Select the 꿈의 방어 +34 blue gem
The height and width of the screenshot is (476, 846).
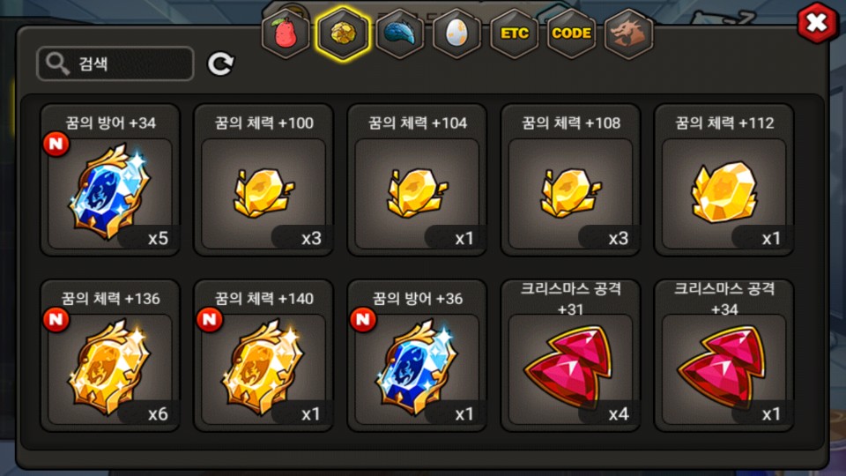point(110,180)
